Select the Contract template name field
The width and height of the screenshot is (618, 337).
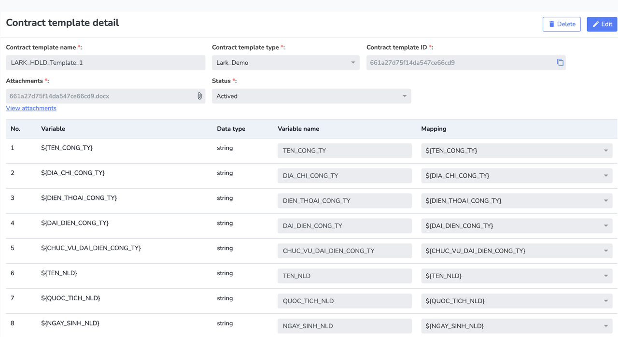pyautogui.click(x=105, y=62)
